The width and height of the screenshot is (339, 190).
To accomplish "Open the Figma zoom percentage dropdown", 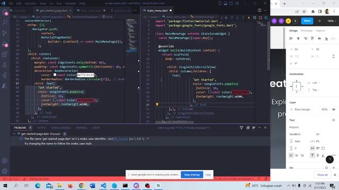I will pos(332,21).
